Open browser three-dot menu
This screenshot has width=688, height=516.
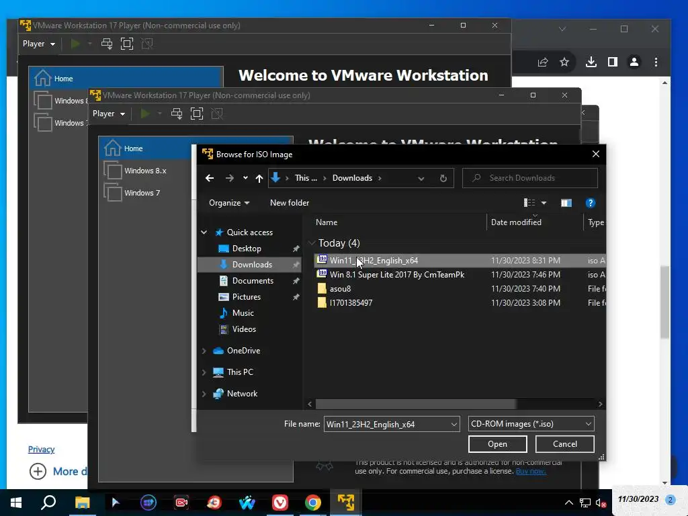656,62
